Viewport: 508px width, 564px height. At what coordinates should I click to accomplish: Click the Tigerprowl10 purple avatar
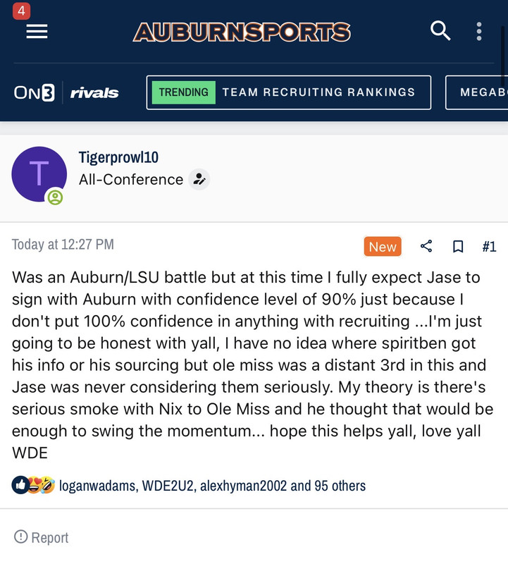(x=39, y=173)
